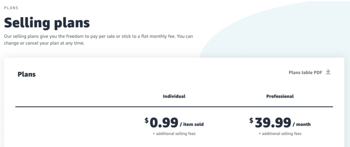Viewport: 350px width, 147px height.
Task: Click the $0.99 per item sold price
Action: 174,123
